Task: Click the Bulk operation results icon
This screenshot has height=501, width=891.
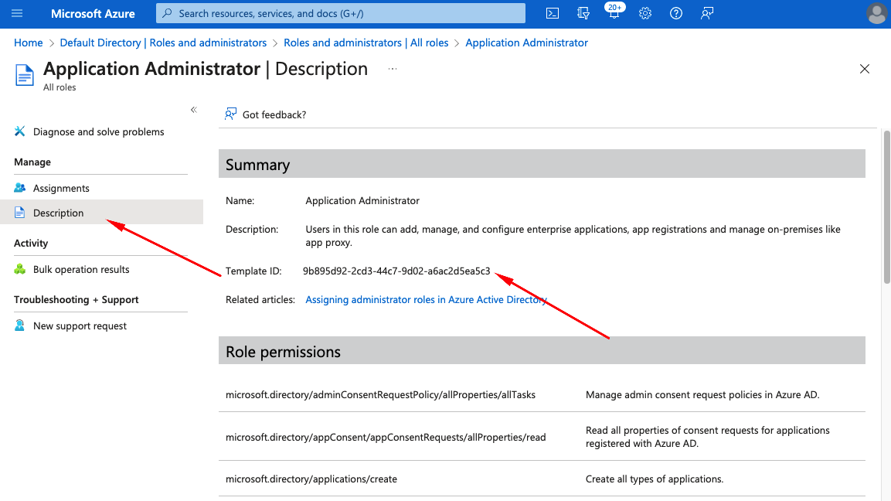Action: (20, 269)
